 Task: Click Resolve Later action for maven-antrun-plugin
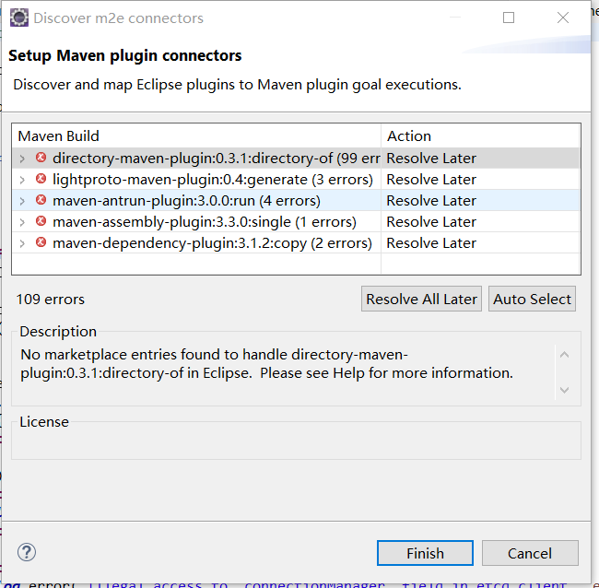[x=431, y=201]
